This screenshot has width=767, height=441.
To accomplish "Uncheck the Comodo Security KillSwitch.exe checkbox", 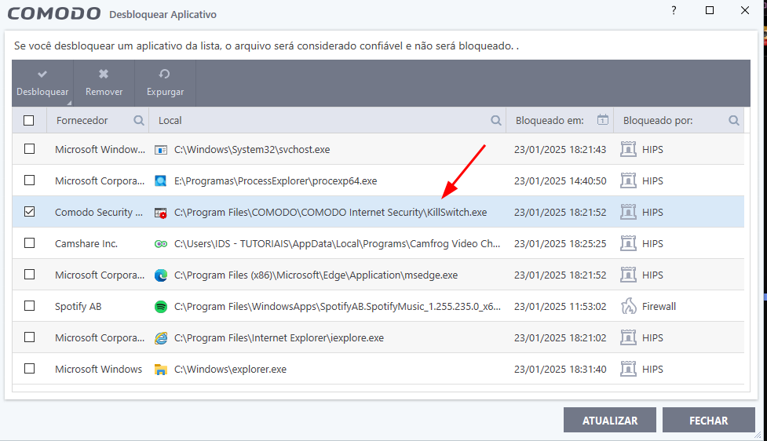I will (29, 212).
